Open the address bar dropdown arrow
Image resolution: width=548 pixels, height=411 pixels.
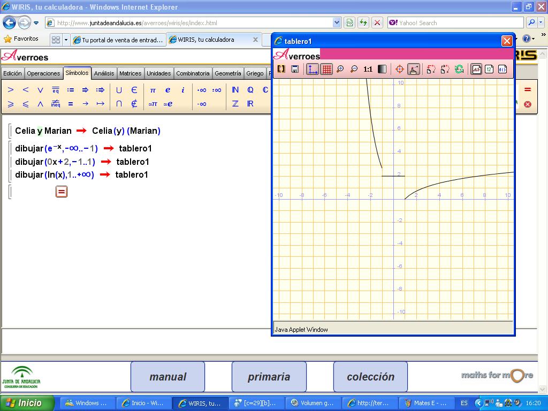[336, 22]
